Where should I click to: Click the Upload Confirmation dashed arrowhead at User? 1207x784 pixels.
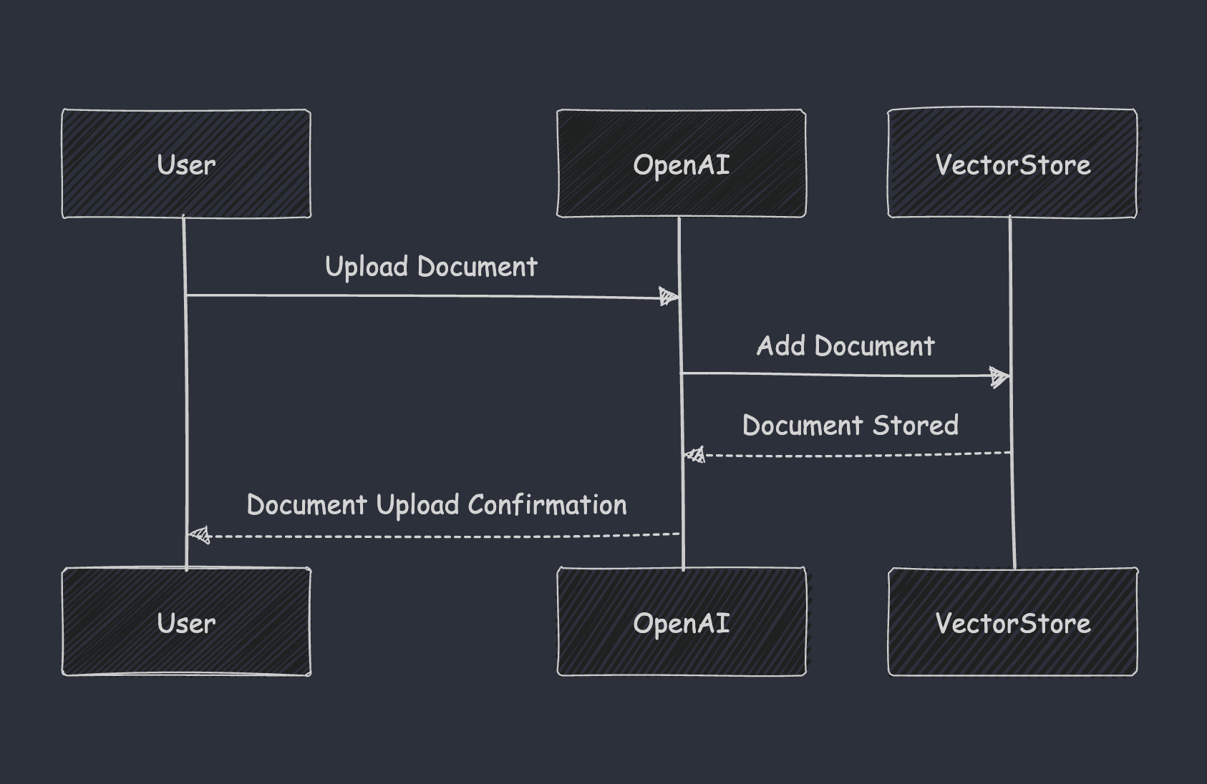tap(199, 535)
